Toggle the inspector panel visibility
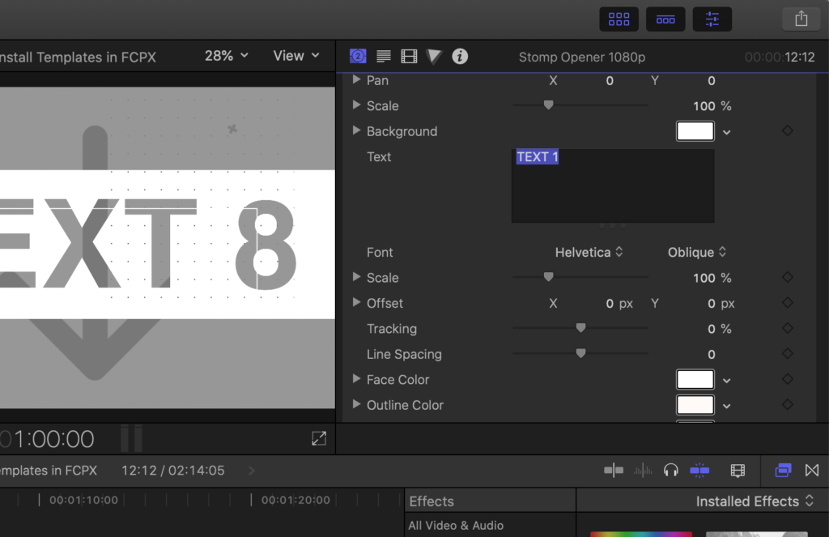The width and height of the screenshot is (829, 537). [x=712, y=19]
